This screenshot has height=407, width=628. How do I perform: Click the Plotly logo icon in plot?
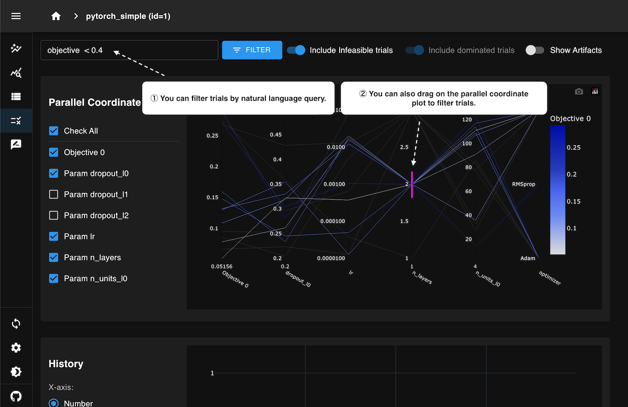click(x=595, y=92)
